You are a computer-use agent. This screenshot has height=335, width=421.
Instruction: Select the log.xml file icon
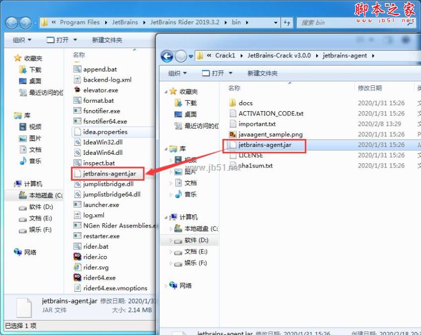click(x=77, y=215)
